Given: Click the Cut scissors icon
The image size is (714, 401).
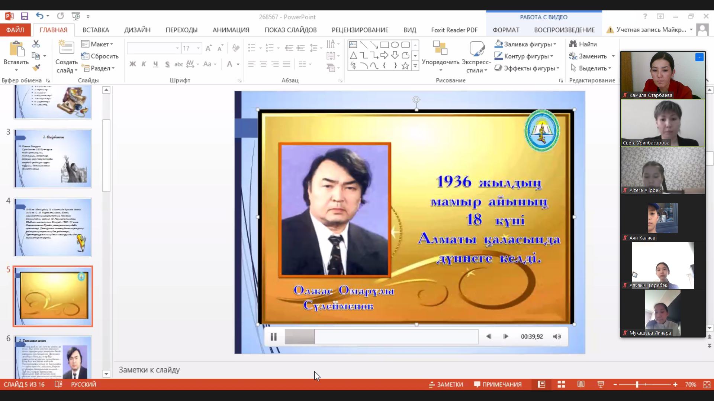Looking at the screenshot, I should pos(36,44).
